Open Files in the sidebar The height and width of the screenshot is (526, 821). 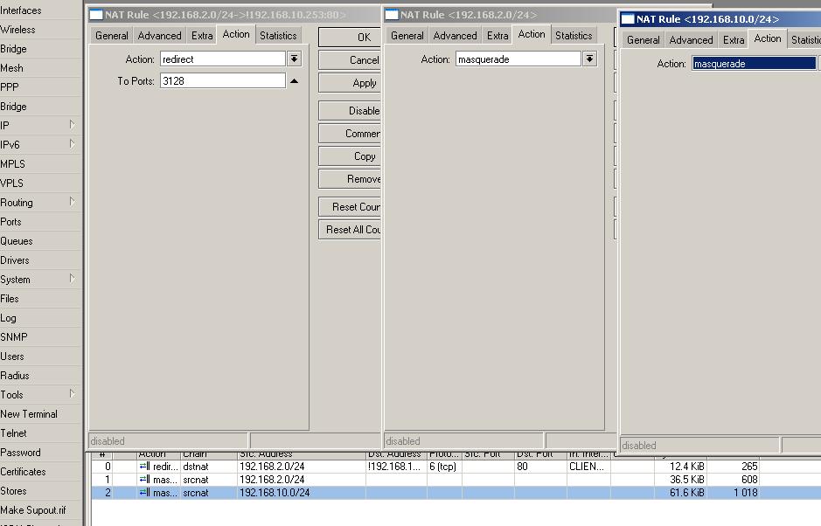[10, 298]
